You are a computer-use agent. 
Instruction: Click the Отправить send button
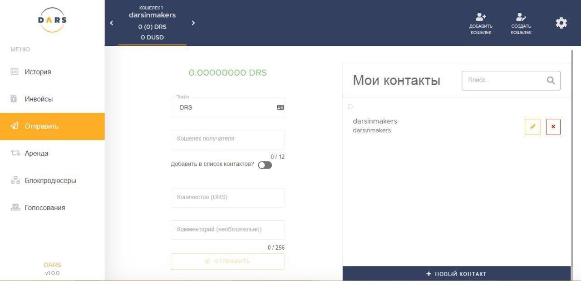[227, 262]
